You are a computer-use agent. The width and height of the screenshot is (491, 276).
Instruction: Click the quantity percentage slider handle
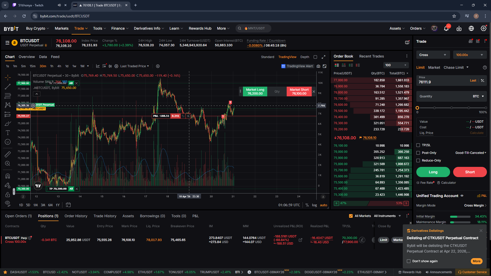[417, 108]
